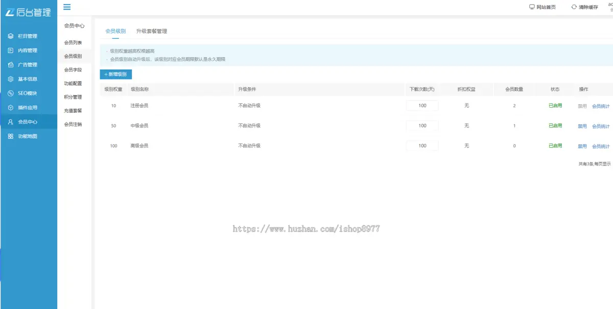Click download count field for 高级会员
613x309 pixels.
pyautogui.click(x=422, y=146)
